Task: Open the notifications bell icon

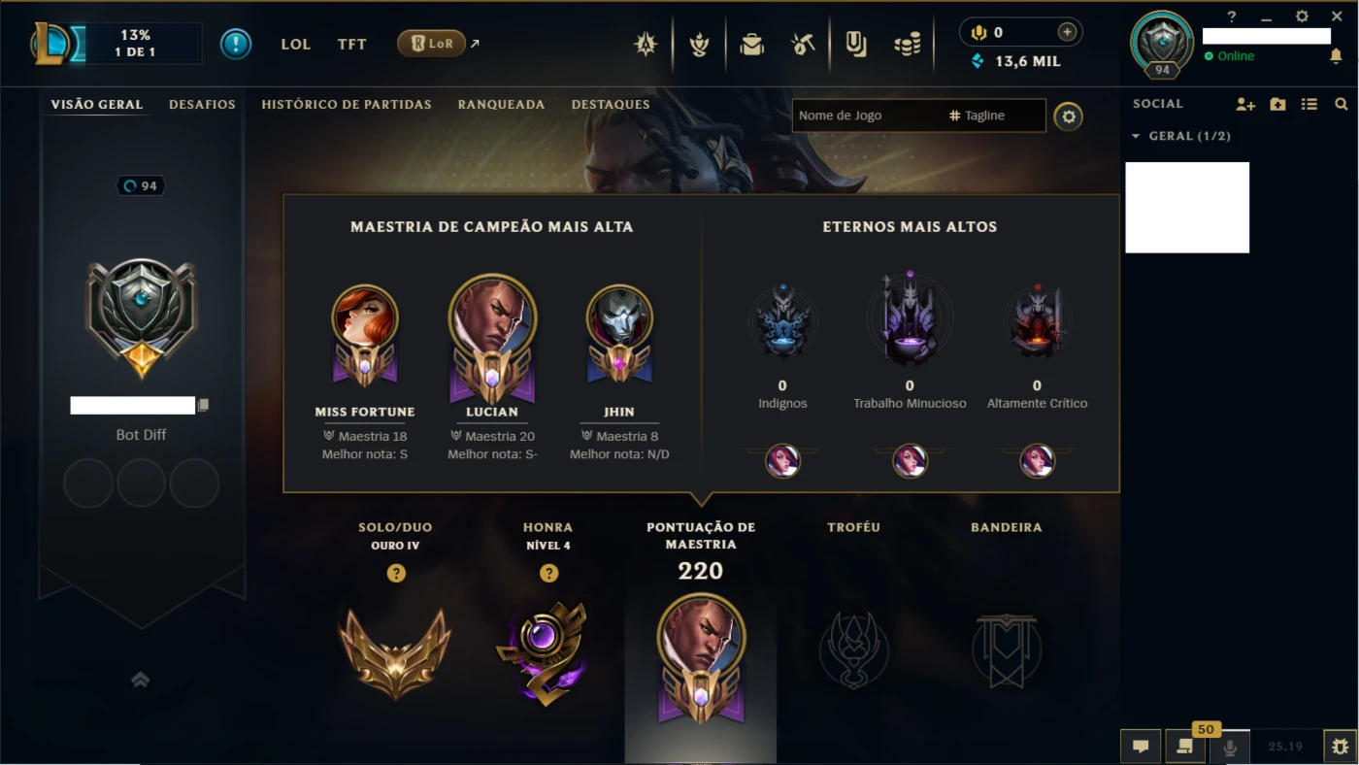Action: (x=1336, y=56)
